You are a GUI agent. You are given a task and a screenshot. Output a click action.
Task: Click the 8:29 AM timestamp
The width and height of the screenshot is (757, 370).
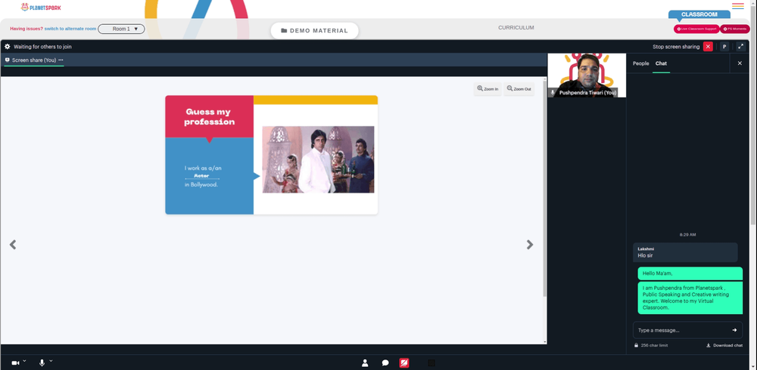[x=687, y=235]
